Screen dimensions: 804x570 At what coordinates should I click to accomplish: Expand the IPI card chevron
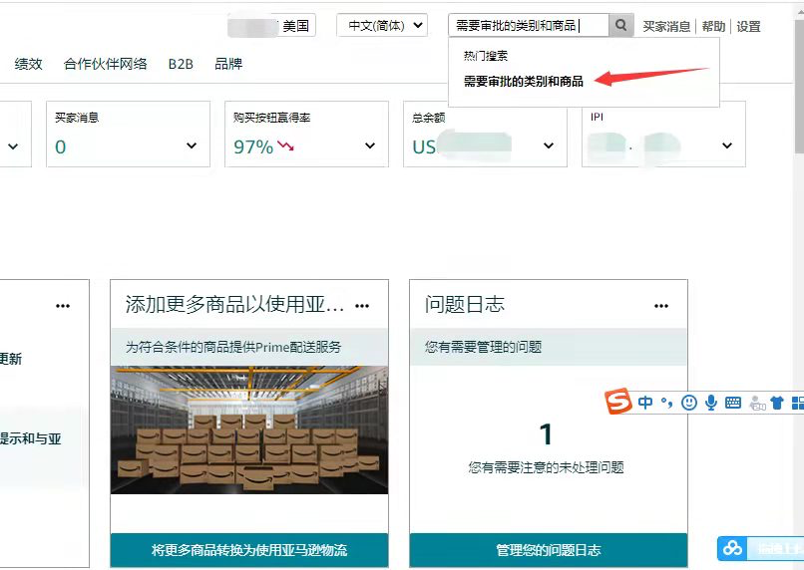(x=726, y=145)
